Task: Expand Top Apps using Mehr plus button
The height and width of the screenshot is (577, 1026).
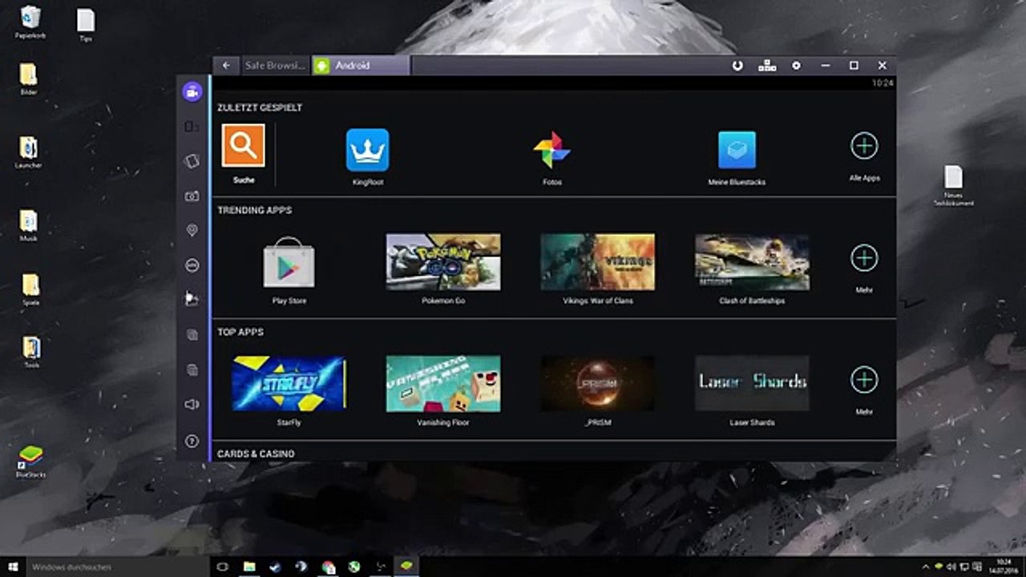Action: pos(864,380)
